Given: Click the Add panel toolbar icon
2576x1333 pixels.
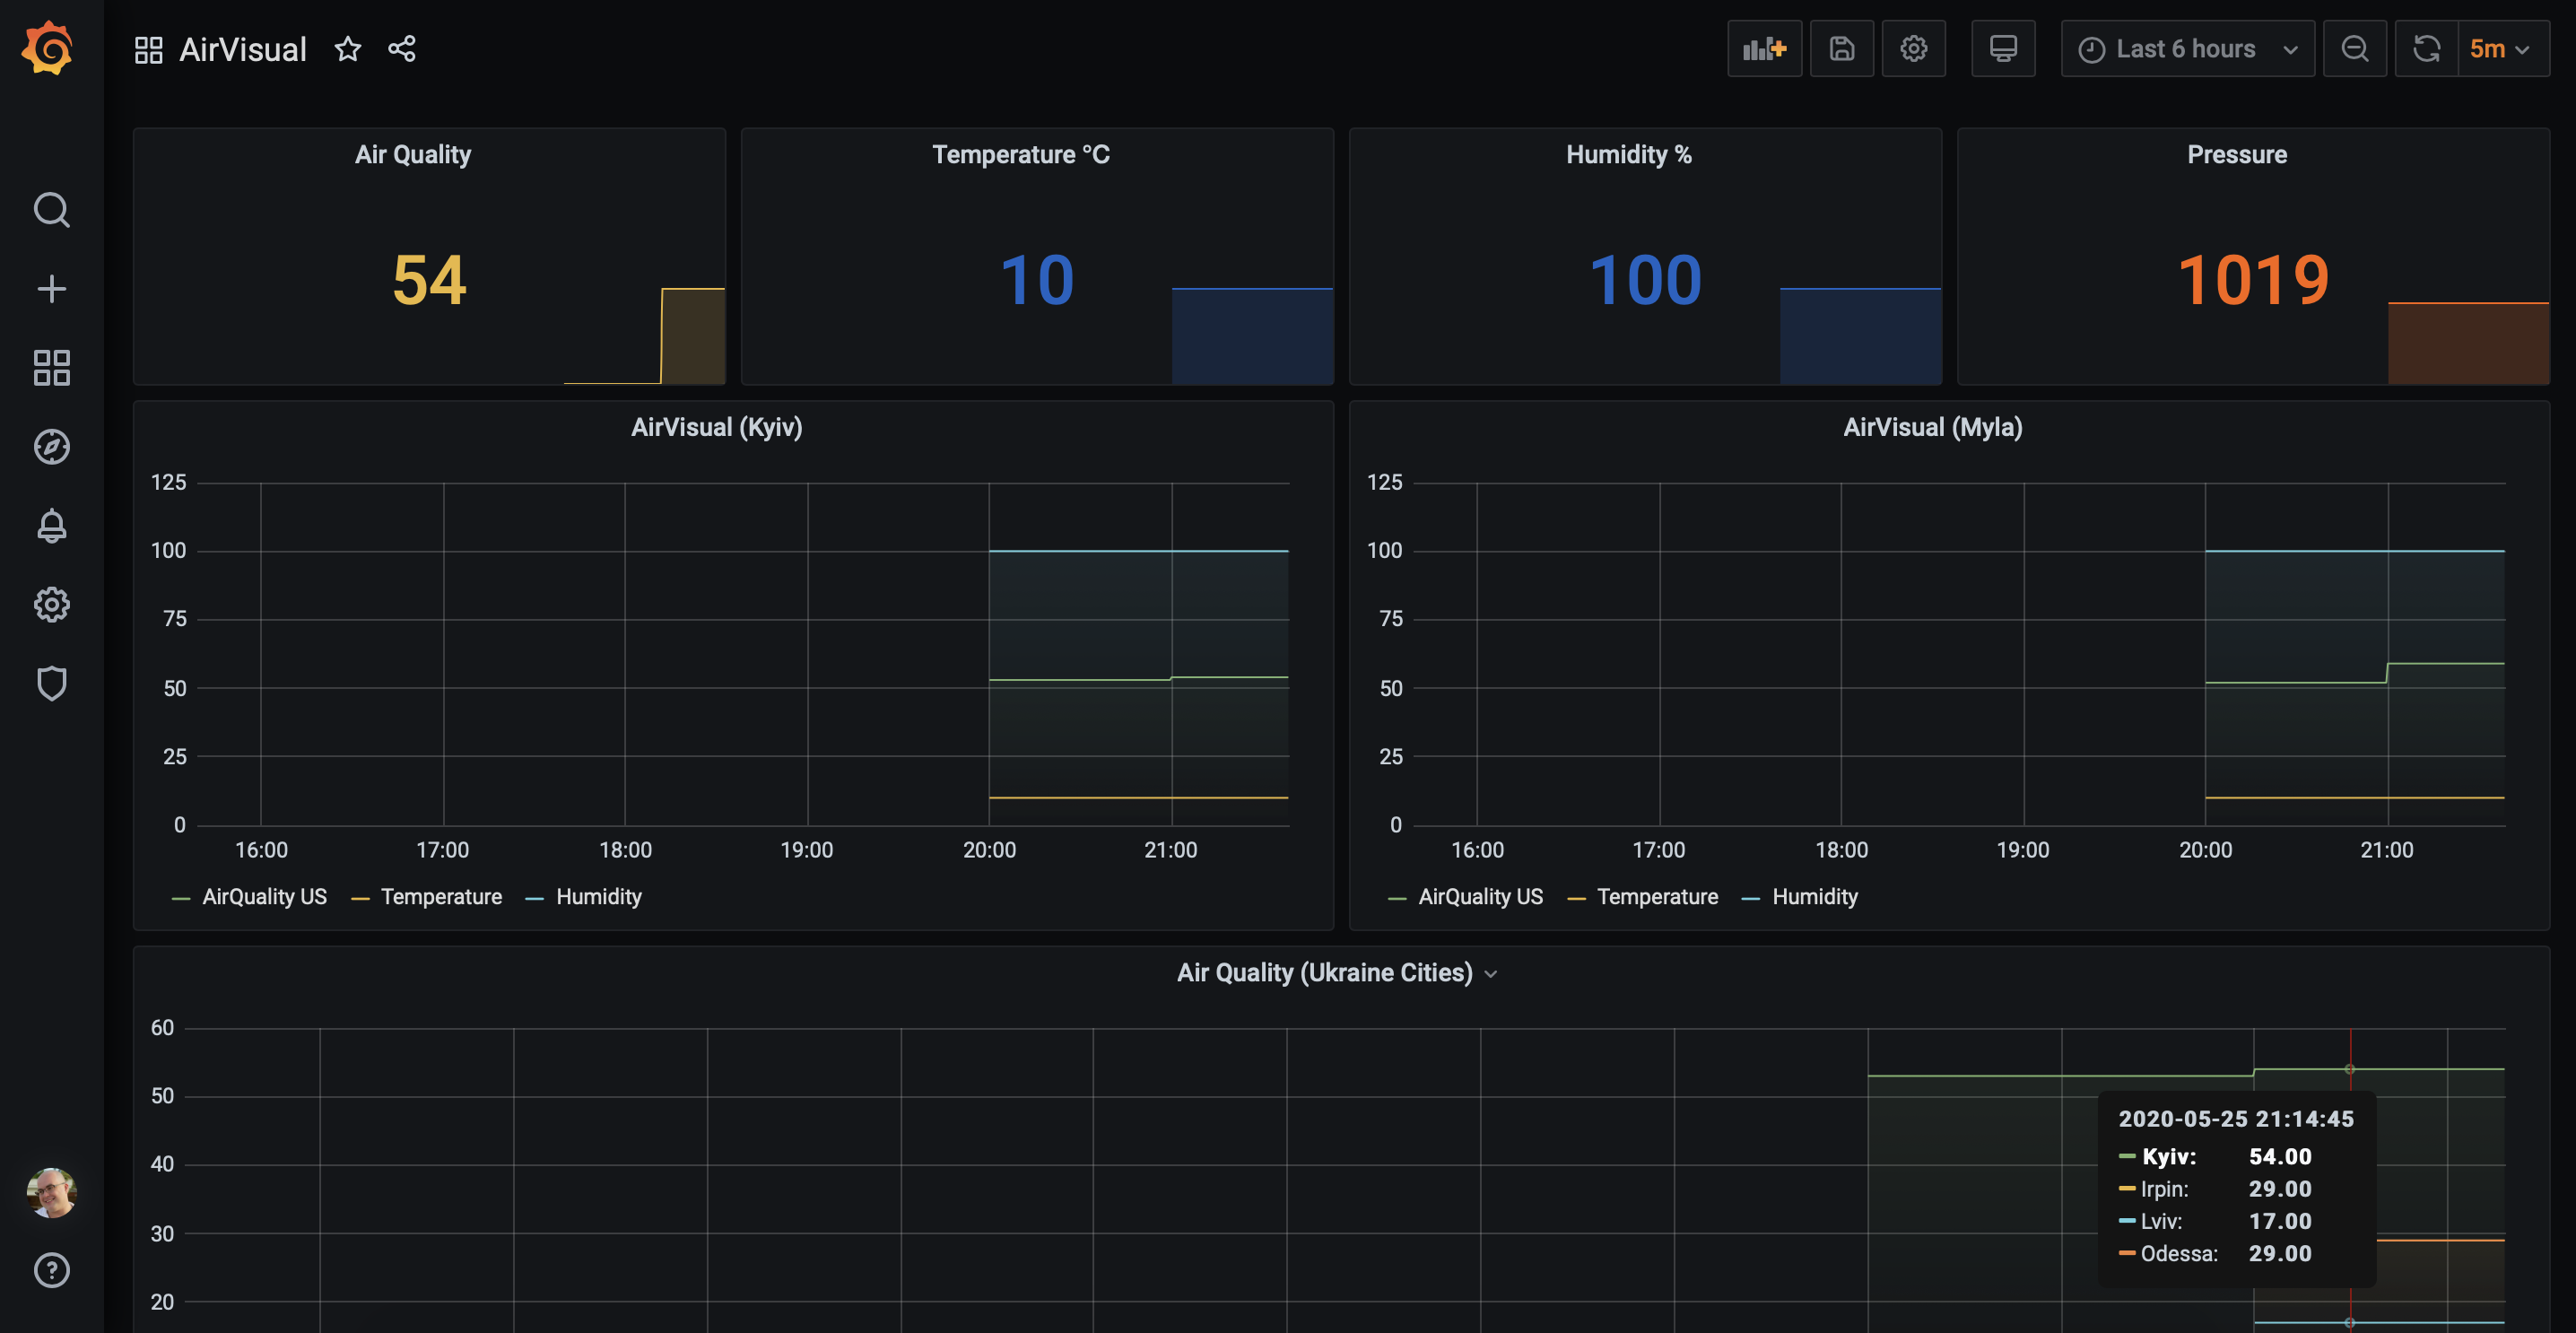Looking at the screenshot, I should (x=1764, y=49).
